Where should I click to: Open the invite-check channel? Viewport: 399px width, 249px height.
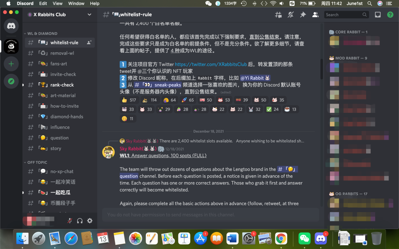60,75
